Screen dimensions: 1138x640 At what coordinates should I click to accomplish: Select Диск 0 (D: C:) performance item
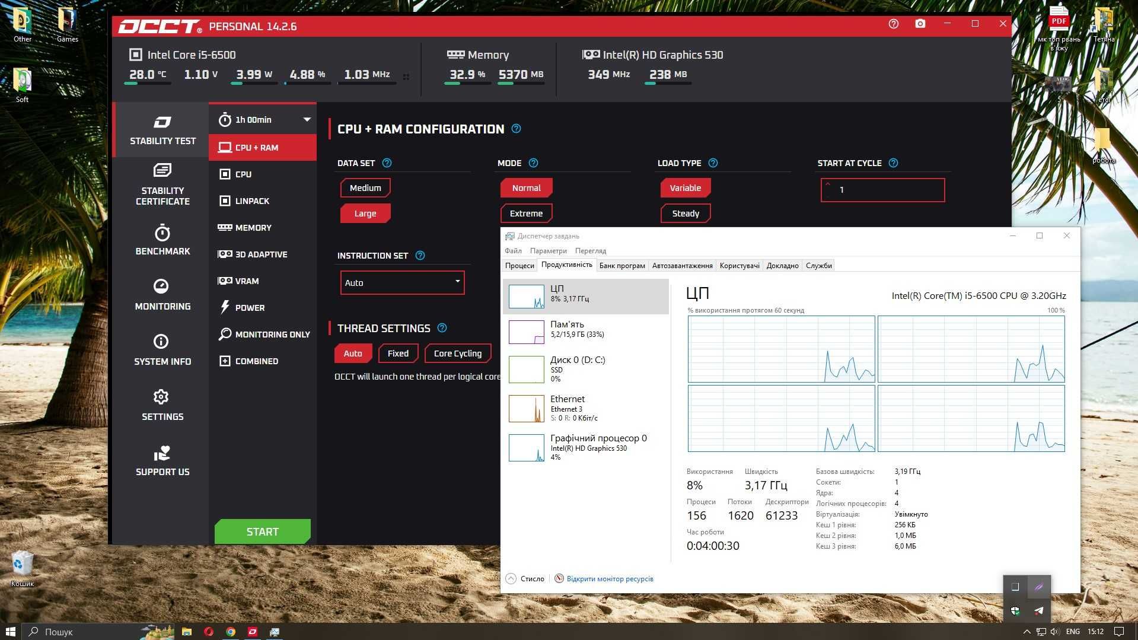pos(586,369)
